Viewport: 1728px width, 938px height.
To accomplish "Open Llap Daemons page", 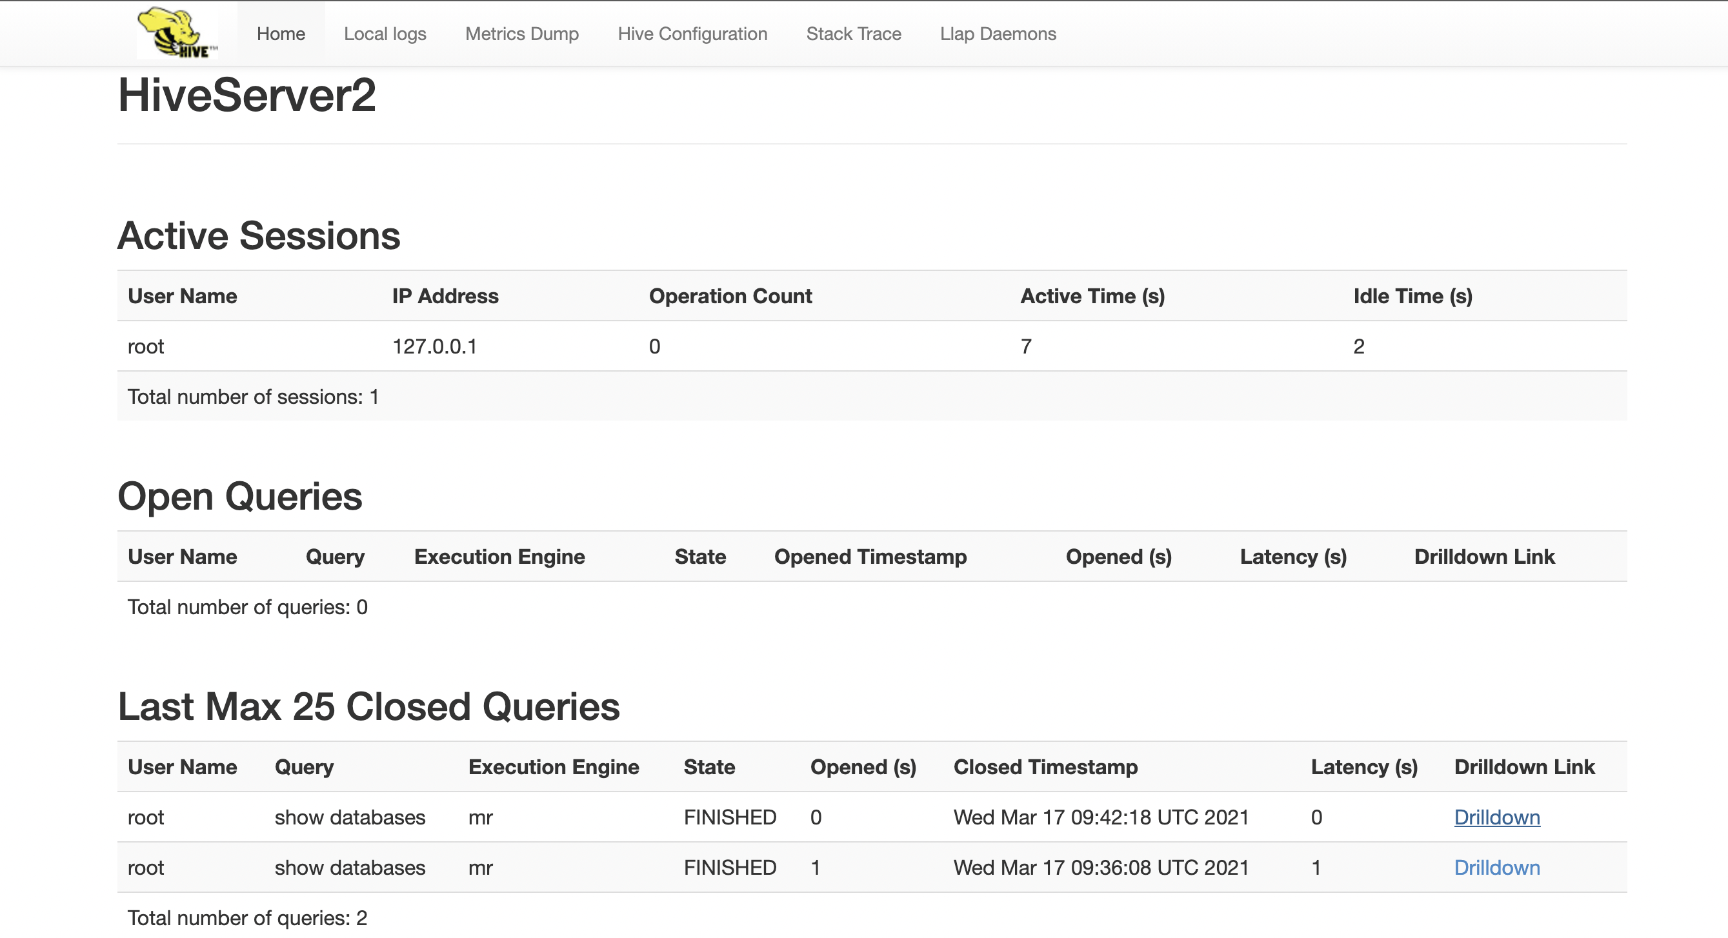I will pos(998,34).
